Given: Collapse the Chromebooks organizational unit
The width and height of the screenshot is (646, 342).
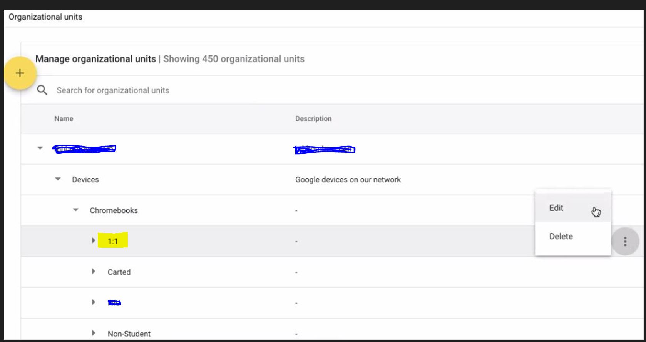Looking at the screenshot, I should click(76, 210).
